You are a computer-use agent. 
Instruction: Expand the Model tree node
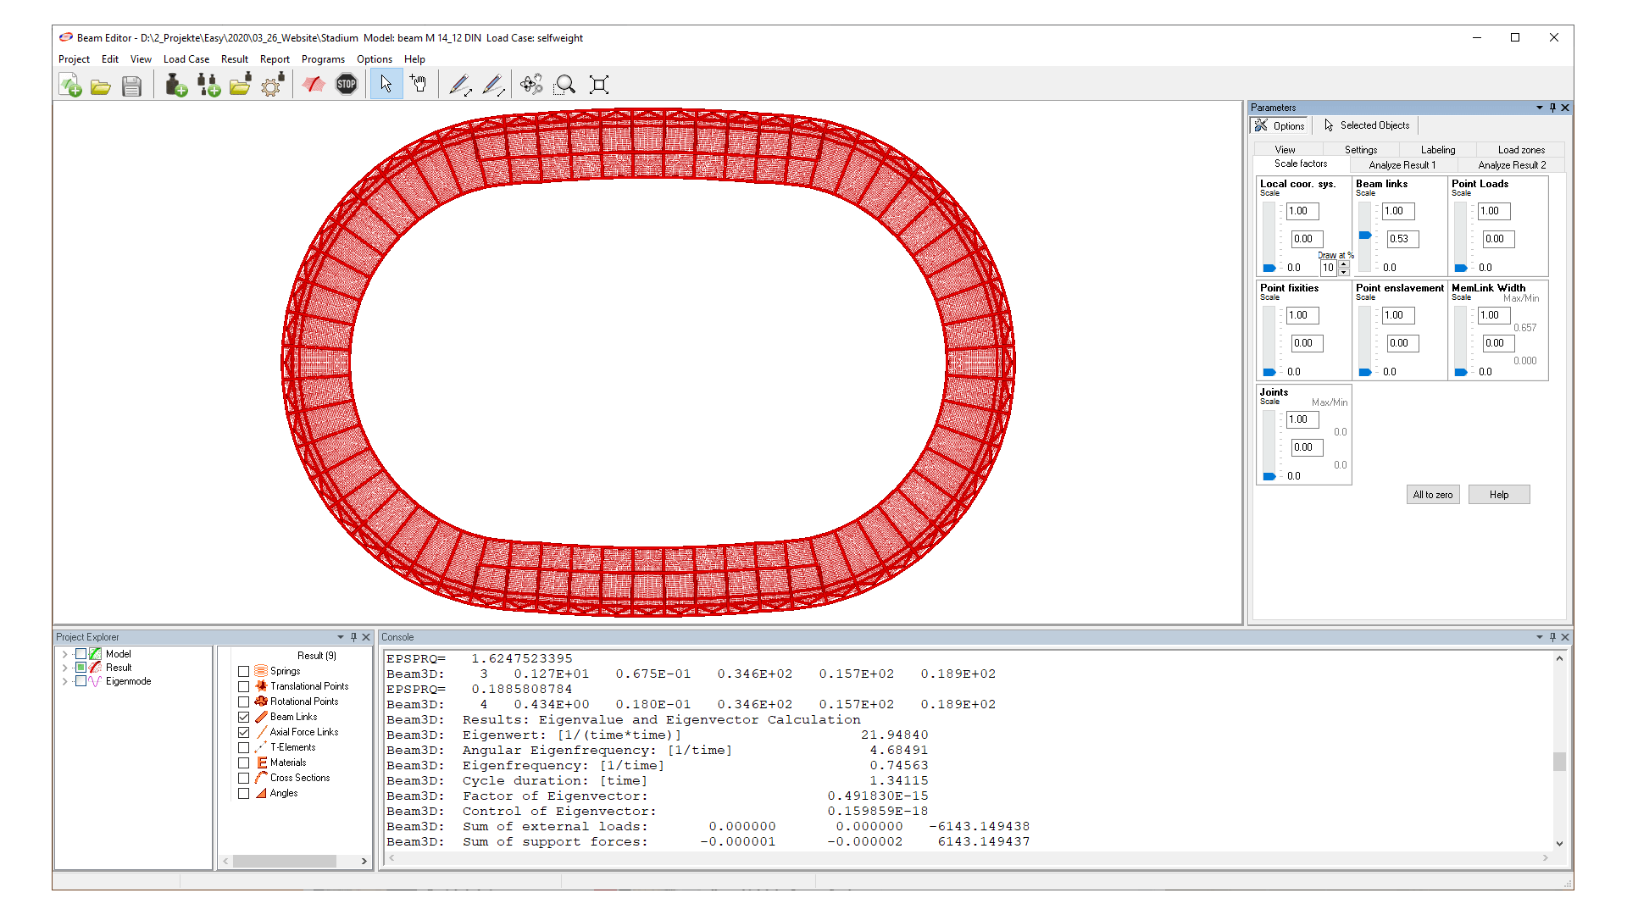coord(64,654)
